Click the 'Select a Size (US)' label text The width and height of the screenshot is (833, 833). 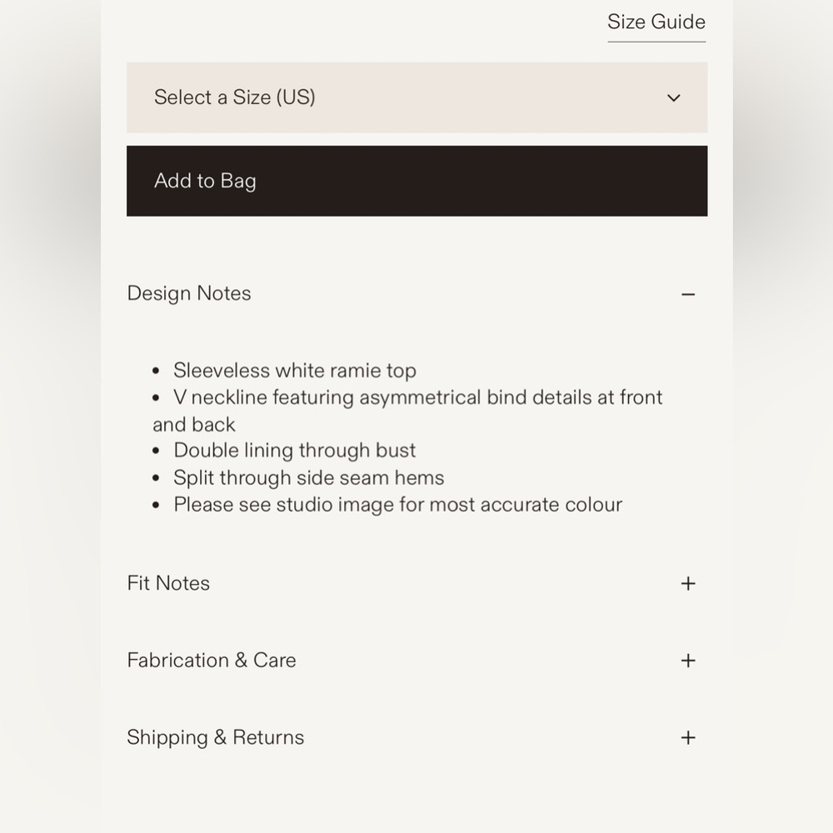[234, 97]
